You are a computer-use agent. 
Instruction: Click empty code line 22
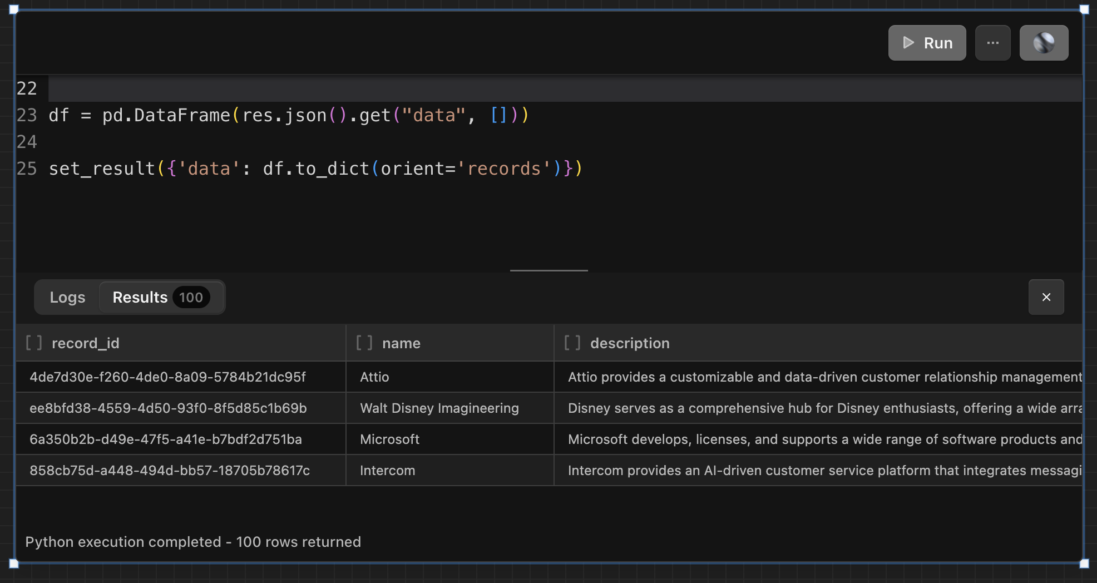565,88
